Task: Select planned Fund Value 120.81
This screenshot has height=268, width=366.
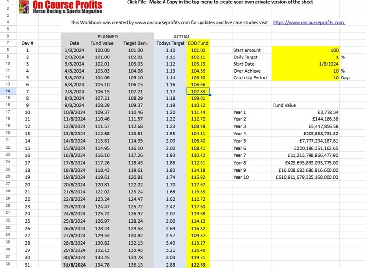Action: [x=102, y=184]
